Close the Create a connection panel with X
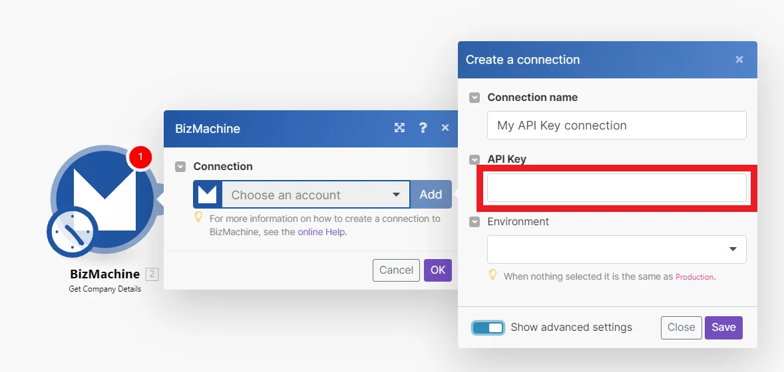The image size is (784, 372). (x=739, y=59)
